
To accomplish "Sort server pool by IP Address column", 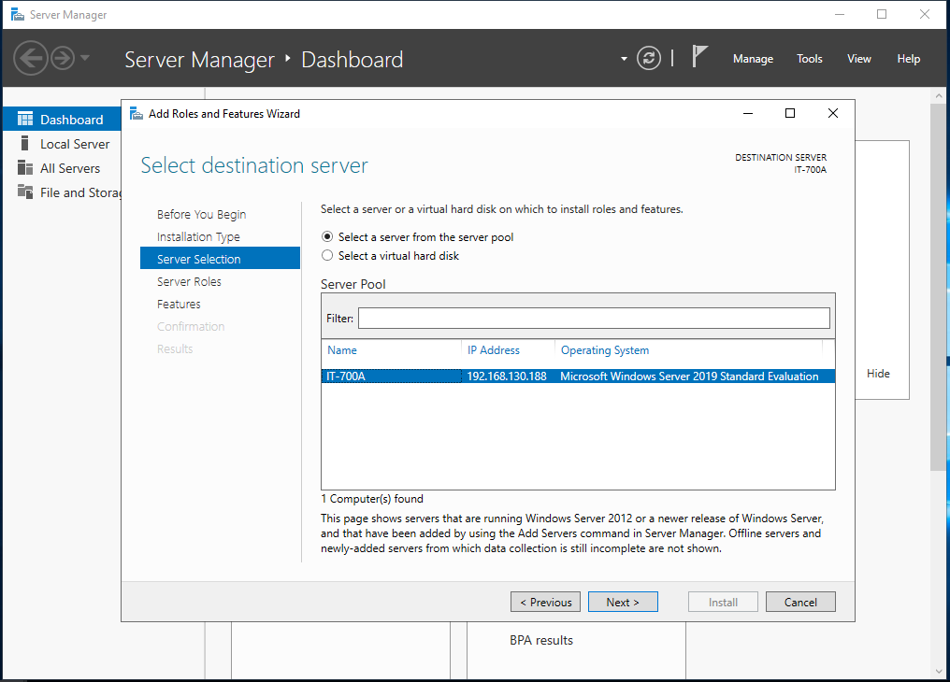I will click(x=493, y=349).
